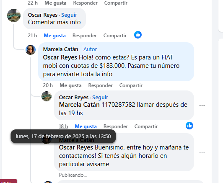Viewport: 223px width, 183px height.
Task: Click the 18 h timestamp link
Action: click(63, 126)
